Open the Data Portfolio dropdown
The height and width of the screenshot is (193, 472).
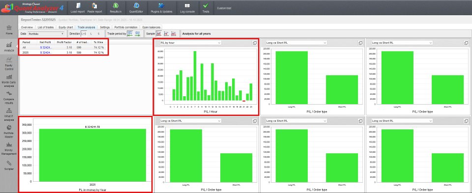point(46,34)
